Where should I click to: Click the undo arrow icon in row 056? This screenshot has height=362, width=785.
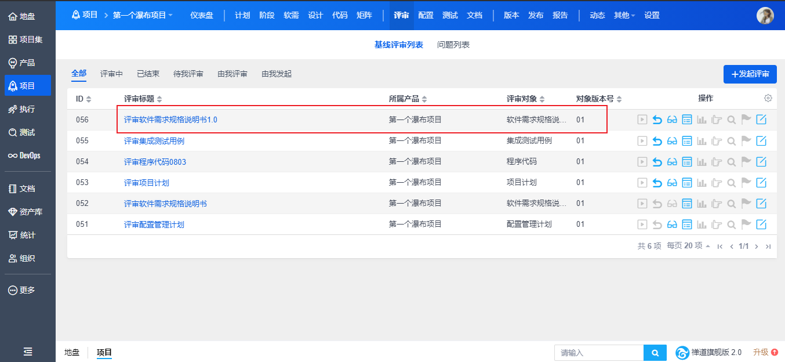(x=657, y=120)
